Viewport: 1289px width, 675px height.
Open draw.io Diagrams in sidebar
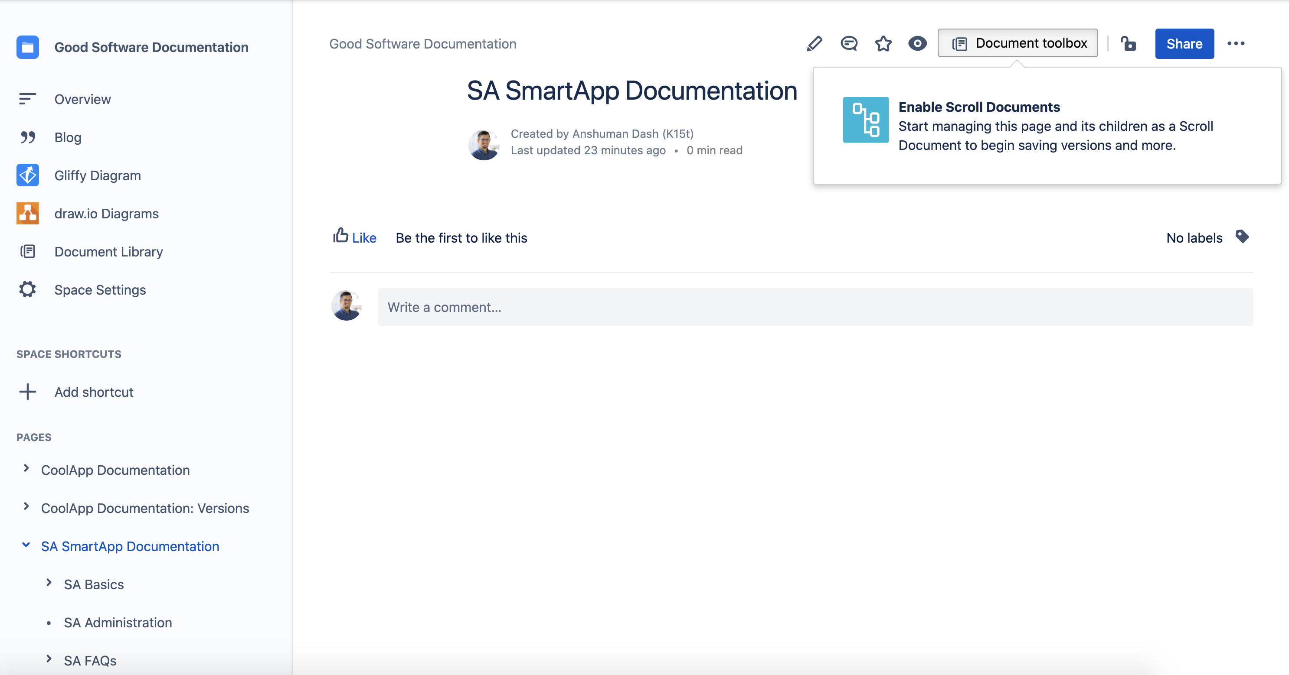tap(106, 214)
